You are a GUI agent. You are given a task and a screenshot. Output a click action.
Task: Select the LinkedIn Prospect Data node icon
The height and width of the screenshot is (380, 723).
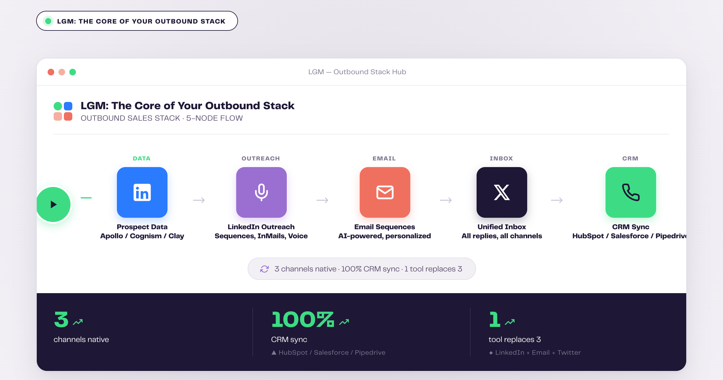pos(142,192)
